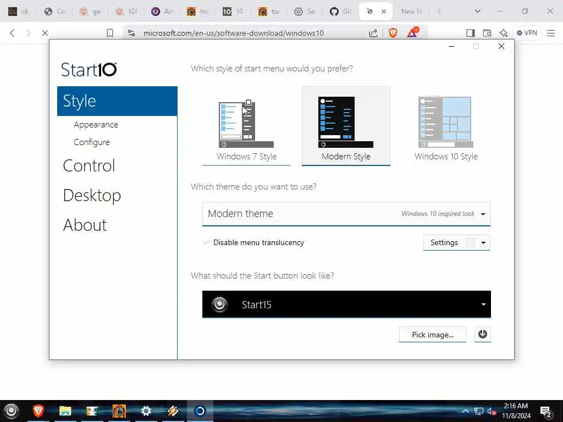The width and height of the screenshot is (563, 422).
Task: Click browser Forward arrow
Action: [x=29, y=33]
